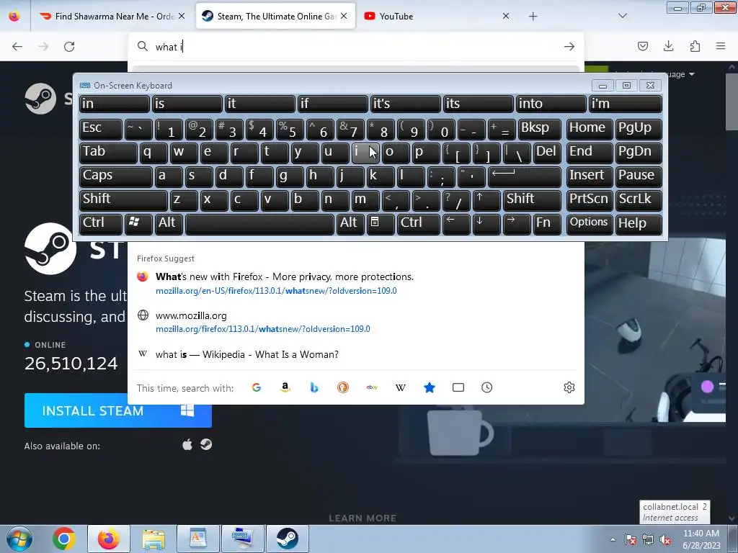Toggle right Alt key on keyboard

point(350,225)
